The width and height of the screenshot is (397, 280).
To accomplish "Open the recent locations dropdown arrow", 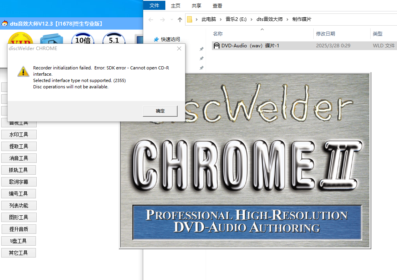I will point(172,19).
